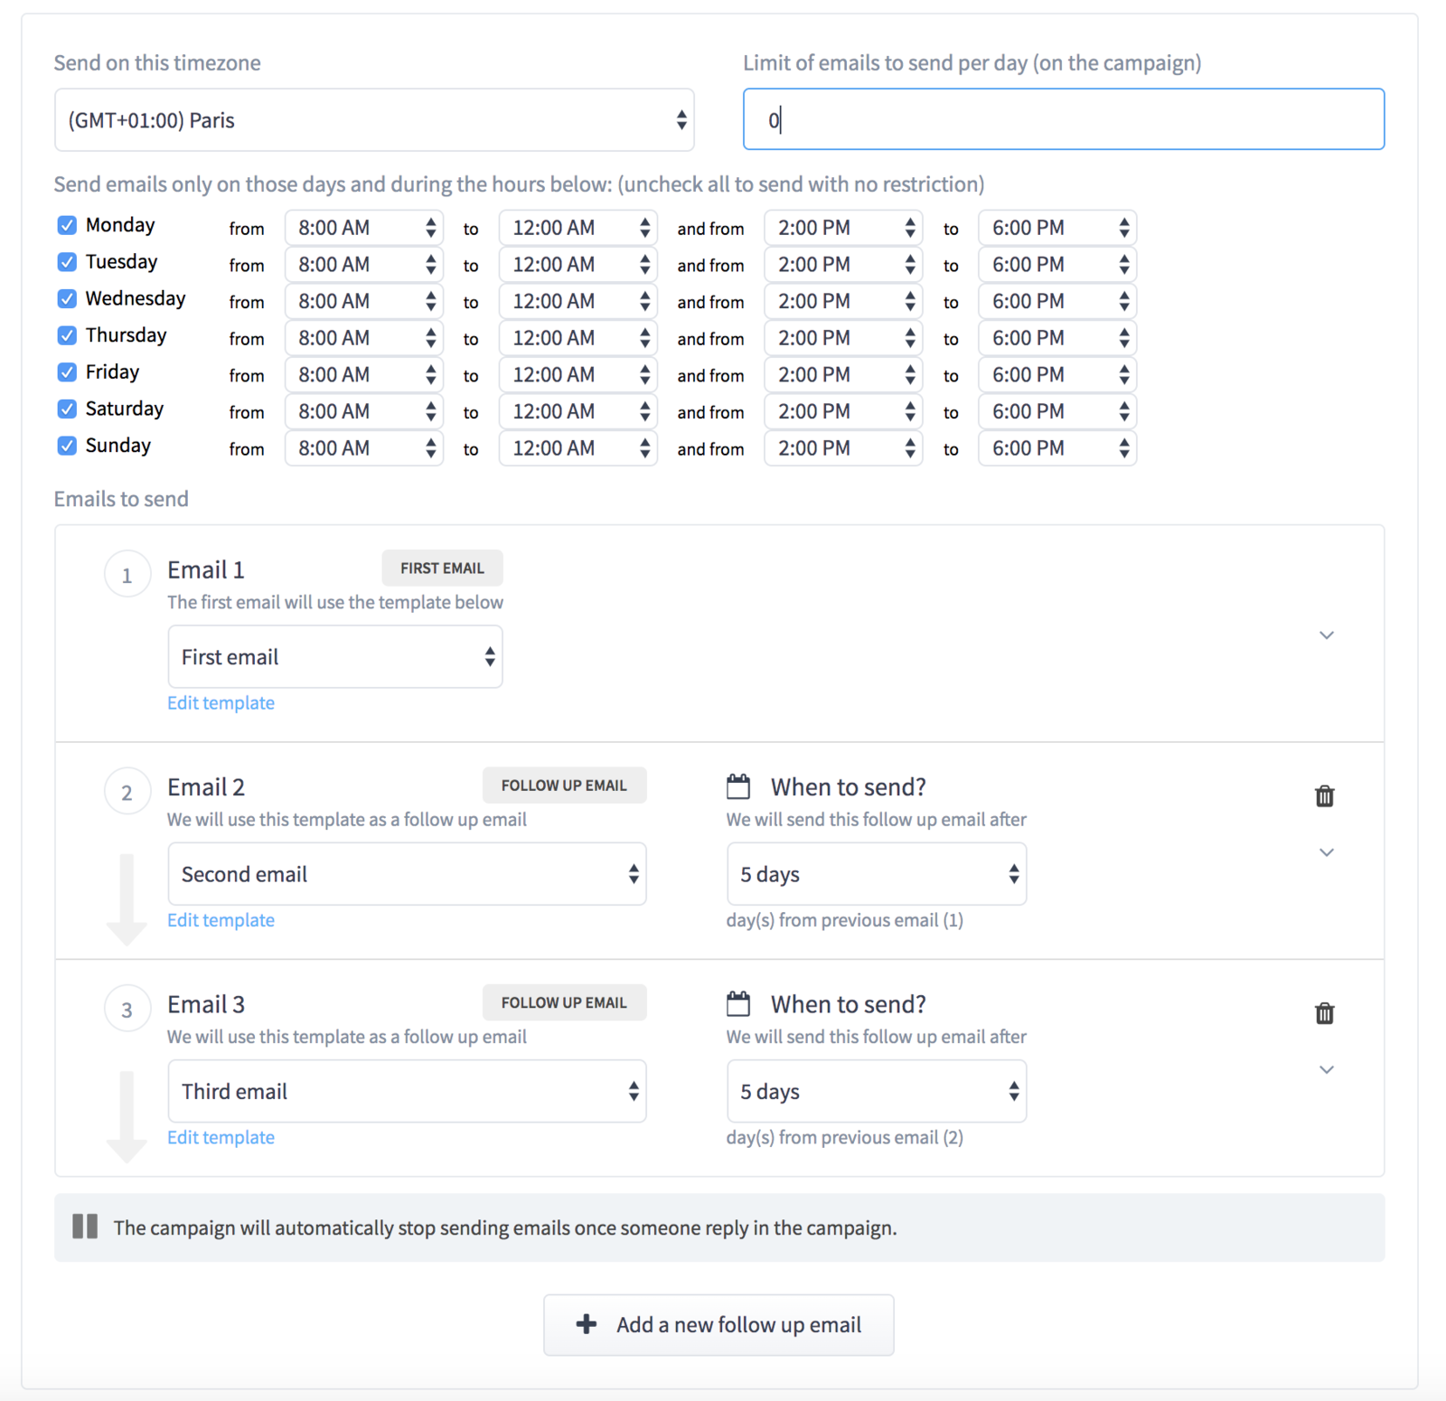
Task: Open Friday morning start time 8:00 AM
Action: click(363, 375)
